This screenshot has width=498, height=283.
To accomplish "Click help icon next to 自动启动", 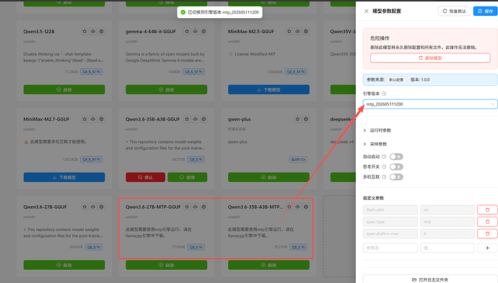I will (x=384, y=157).
